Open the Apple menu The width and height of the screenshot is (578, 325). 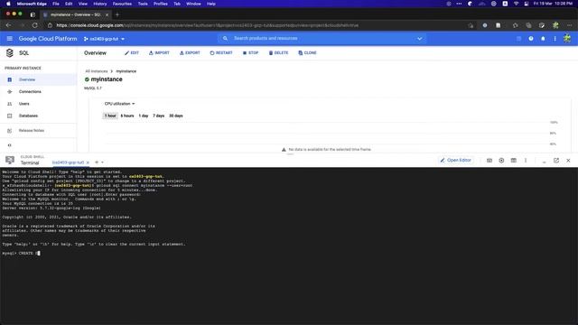8,4
